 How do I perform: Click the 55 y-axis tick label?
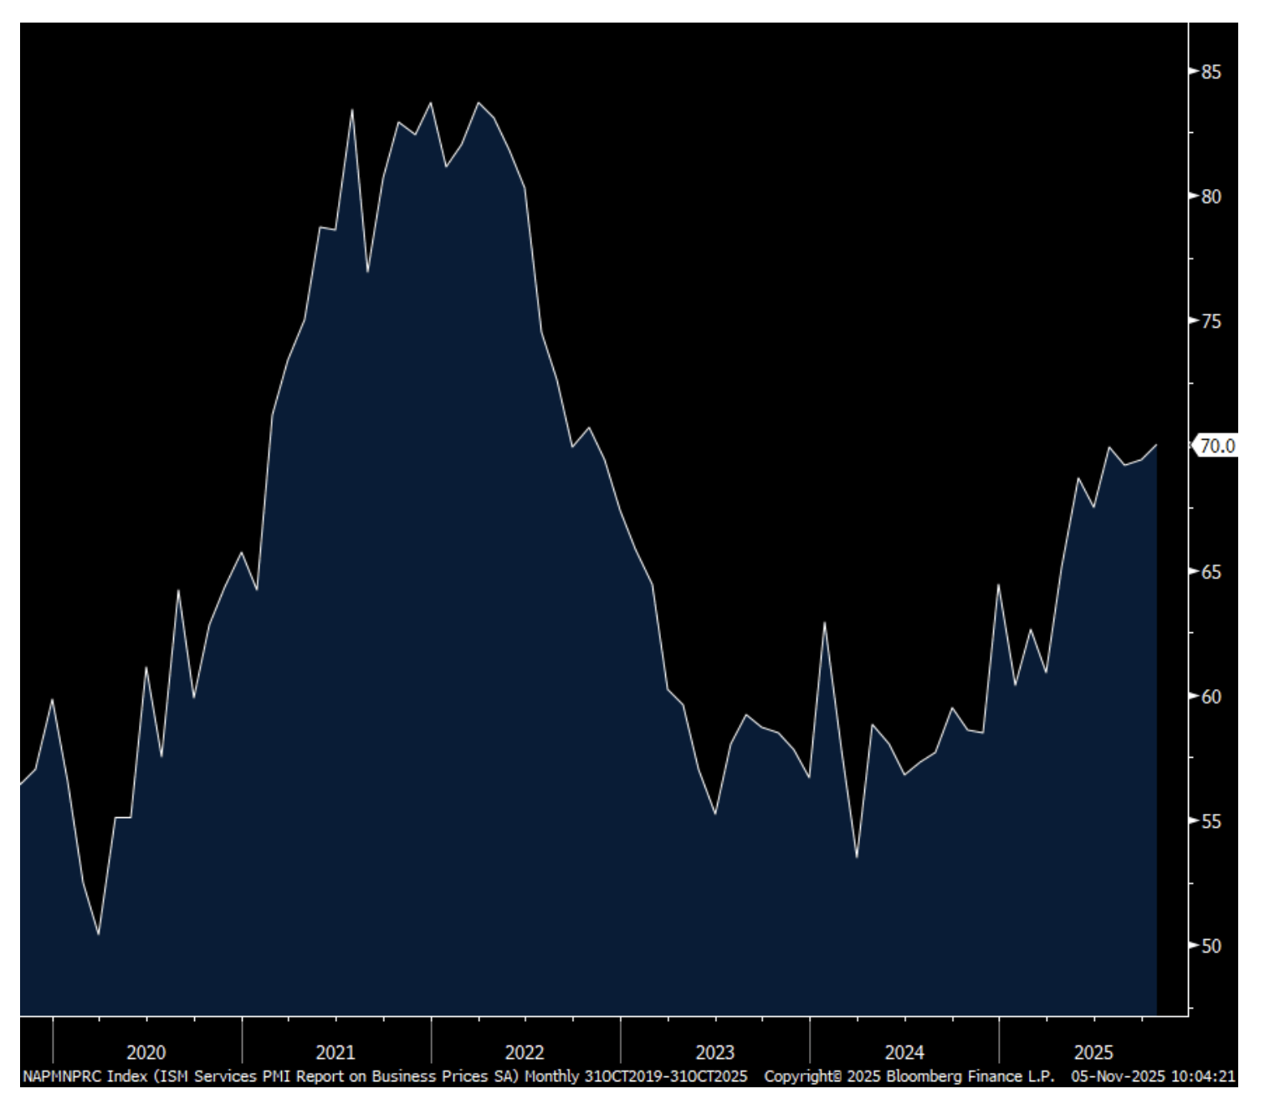[1211, 821]
